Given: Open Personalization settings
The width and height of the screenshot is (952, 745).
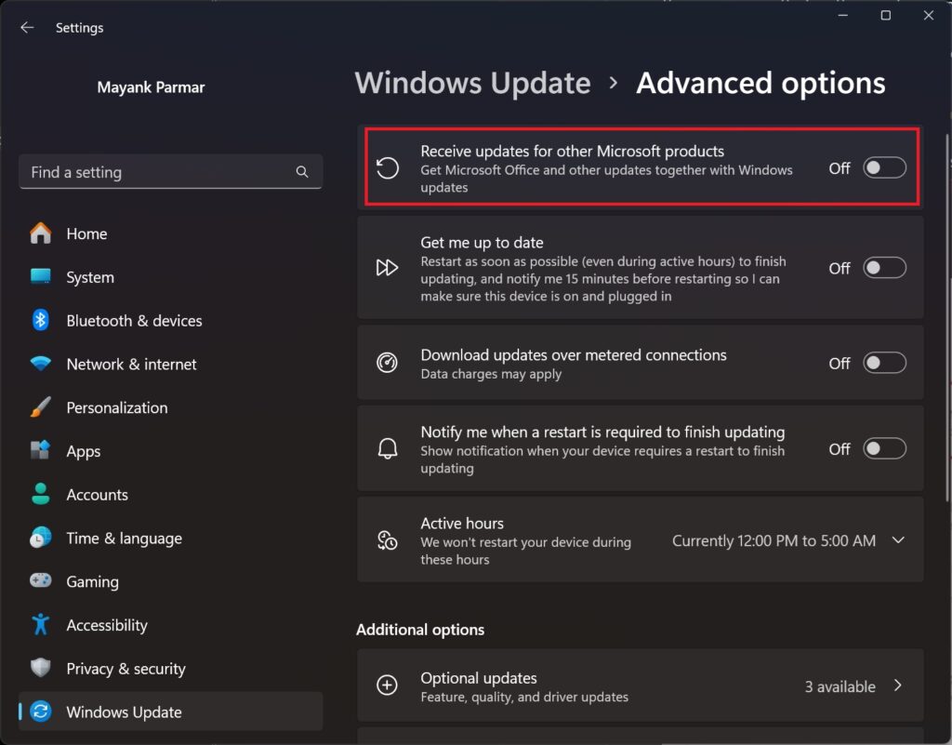Looking at the screenshot, I should click(x=39, y=407).
